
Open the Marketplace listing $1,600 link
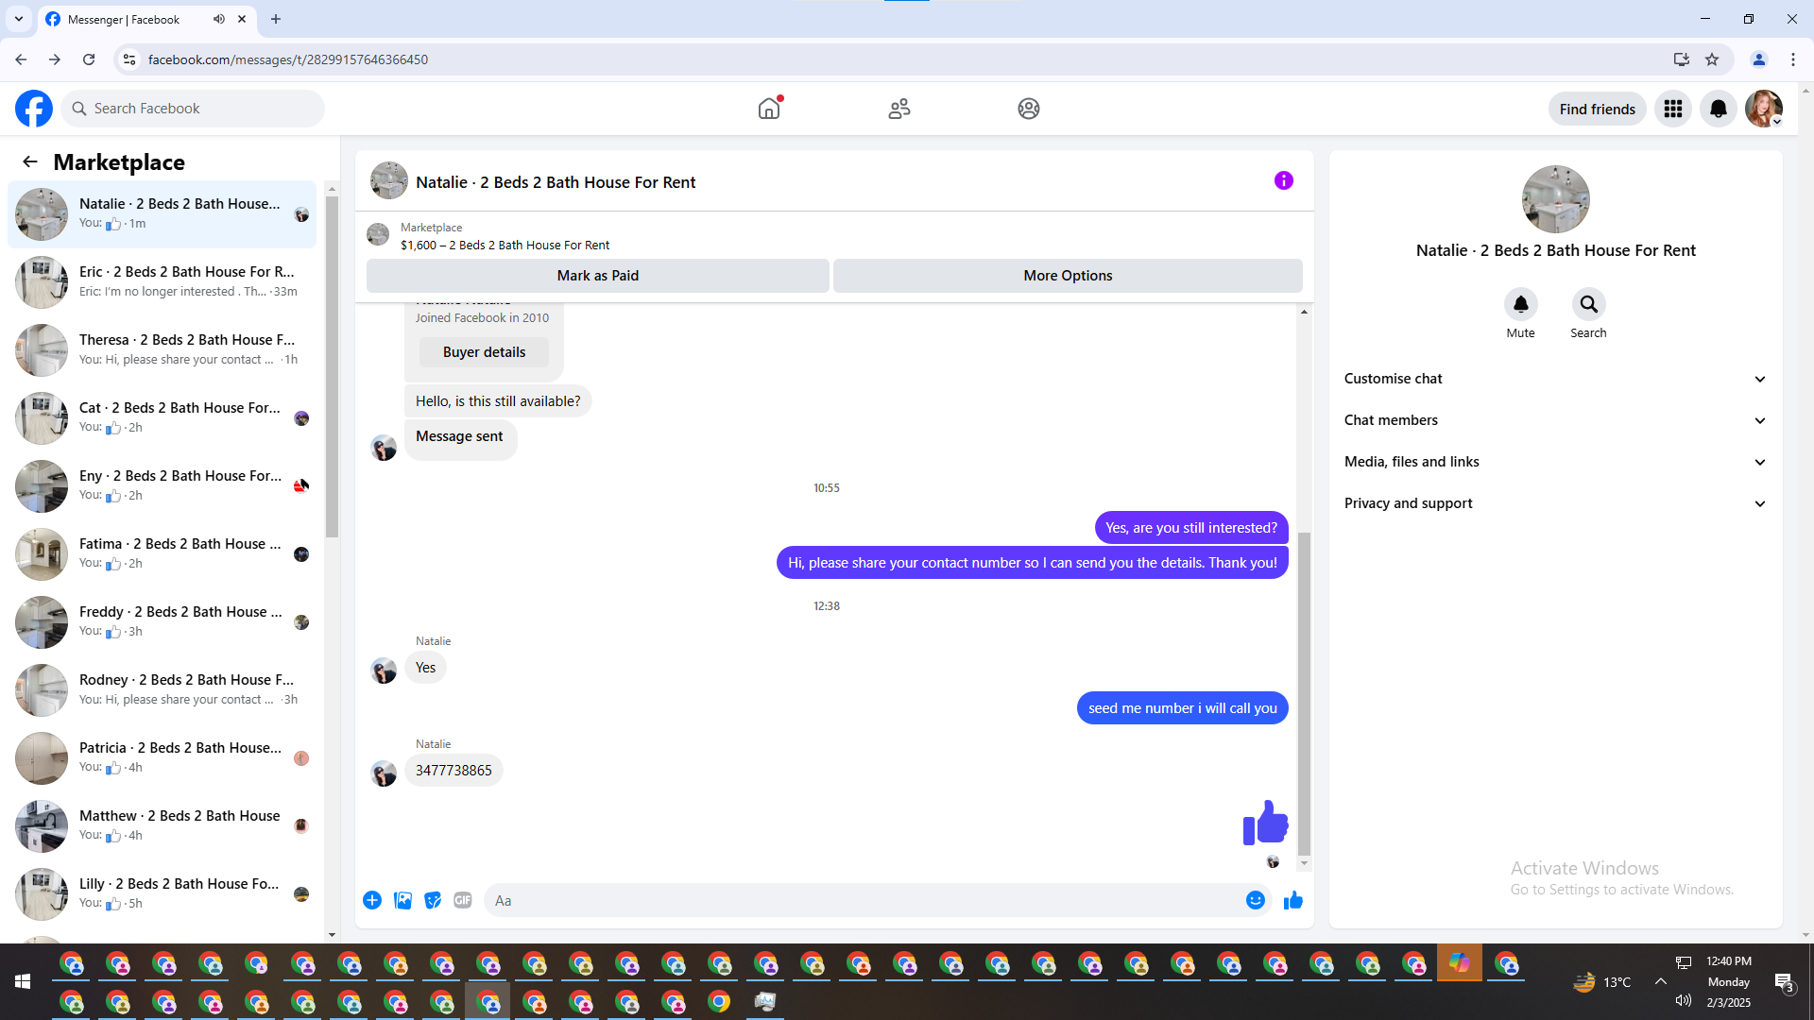point(505,246)
